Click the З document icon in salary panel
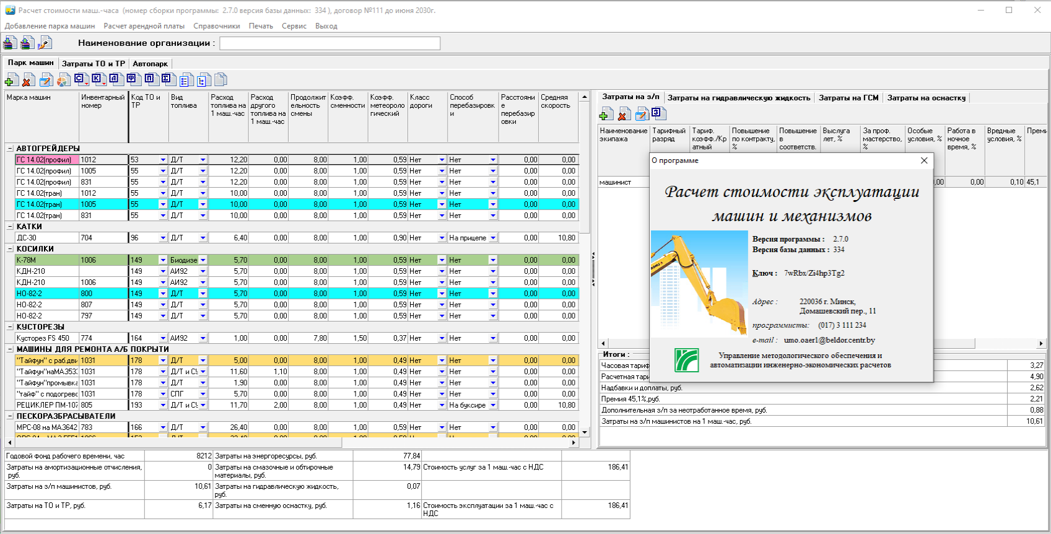The height and width of the screenshot is (534, 1051). coord(659,113)
